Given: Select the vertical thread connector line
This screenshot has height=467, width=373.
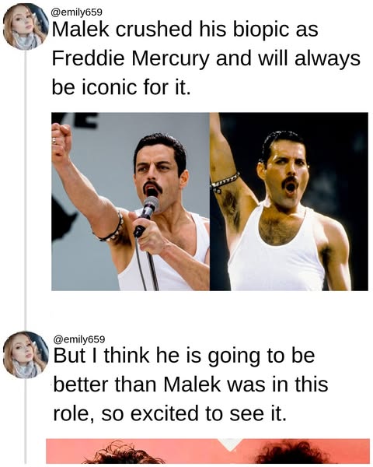Looking at the screenshot, I should click(26, 191).
